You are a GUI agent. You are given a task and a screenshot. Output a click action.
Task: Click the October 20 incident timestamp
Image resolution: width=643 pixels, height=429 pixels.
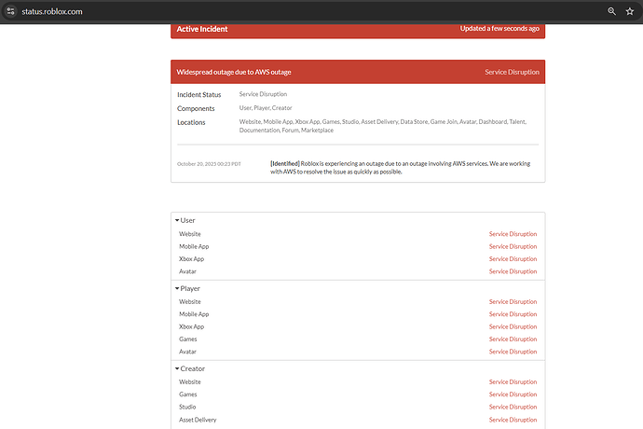click(x=209, y=164)
